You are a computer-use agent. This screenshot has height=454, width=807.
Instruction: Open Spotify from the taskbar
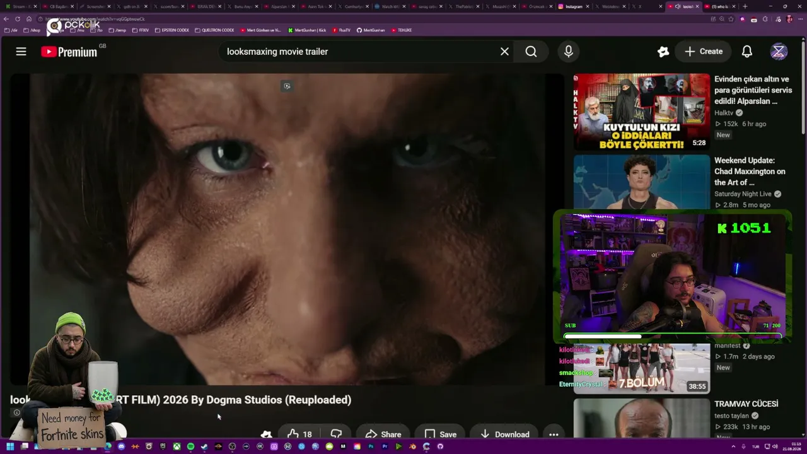pyautogui.click(x=190, y=446)
